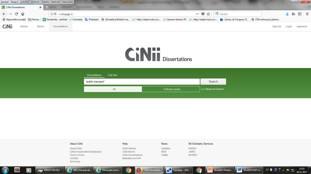Click the Login link

[289, 27]
